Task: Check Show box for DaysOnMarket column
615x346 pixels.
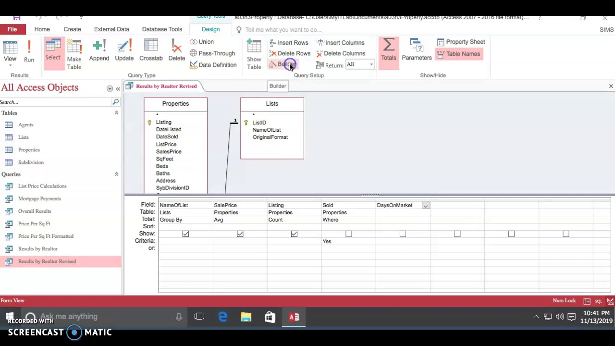Action: 403,234
